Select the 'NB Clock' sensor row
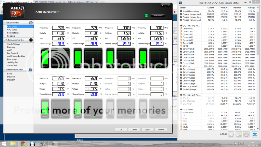 tap(217, 66)
